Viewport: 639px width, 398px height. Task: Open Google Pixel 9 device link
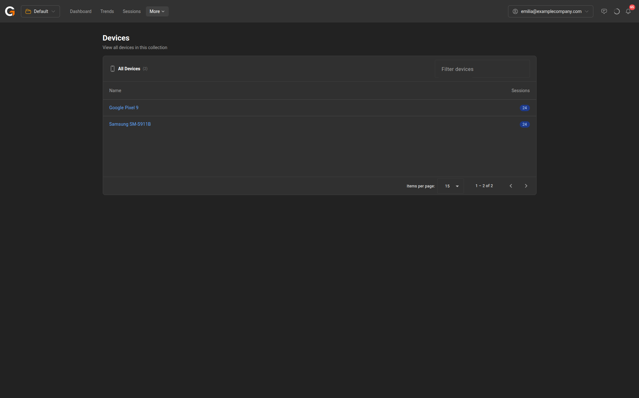coord(124,108)
